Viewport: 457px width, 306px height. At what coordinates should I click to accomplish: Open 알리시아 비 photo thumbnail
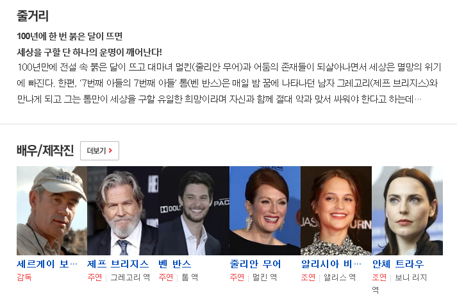336,210
